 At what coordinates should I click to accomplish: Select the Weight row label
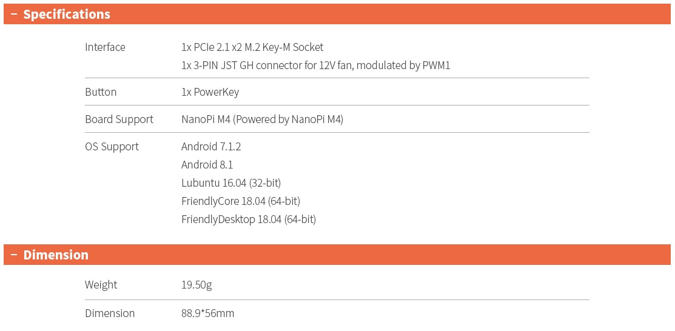(x=101, y=285)
